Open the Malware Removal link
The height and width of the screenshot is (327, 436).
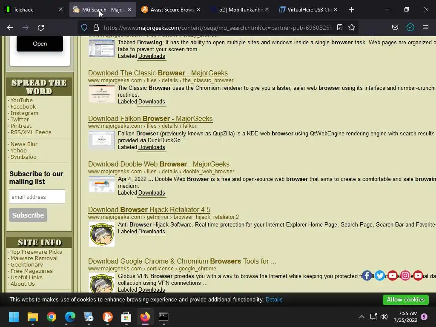34,258
